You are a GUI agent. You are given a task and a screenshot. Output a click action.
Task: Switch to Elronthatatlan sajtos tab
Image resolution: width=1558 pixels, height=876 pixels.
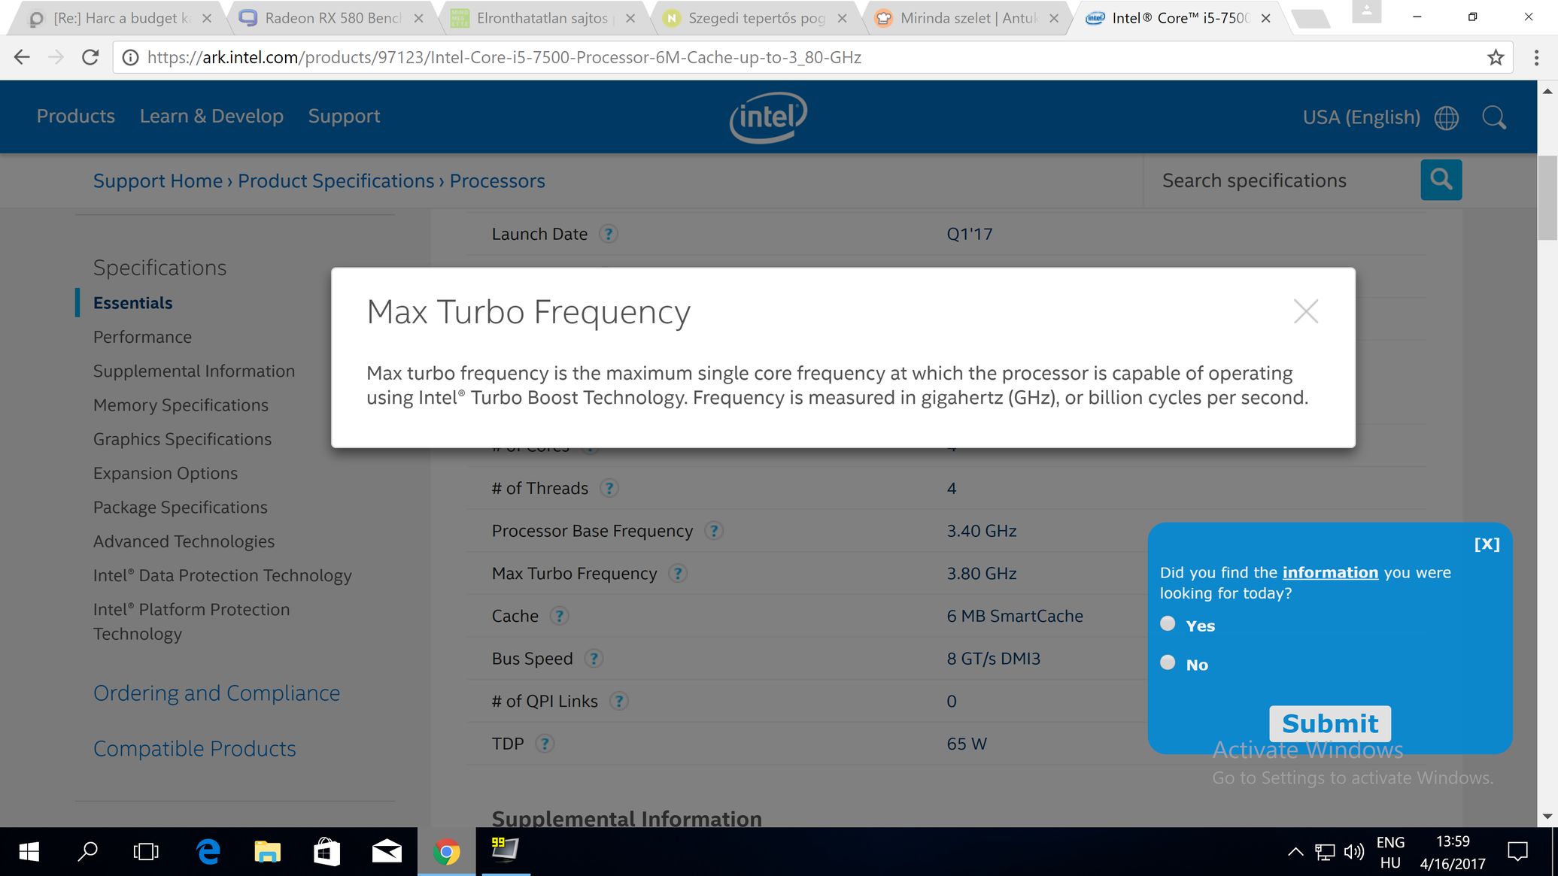pyautogui.click(x=544, y=18)
